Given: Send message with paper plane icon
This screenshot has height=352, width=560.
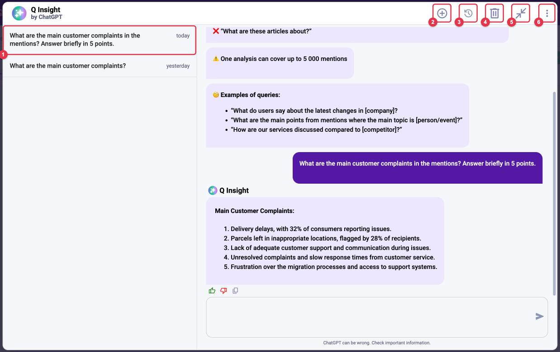Looking at the screenshot, I should (x=539, y=316).
